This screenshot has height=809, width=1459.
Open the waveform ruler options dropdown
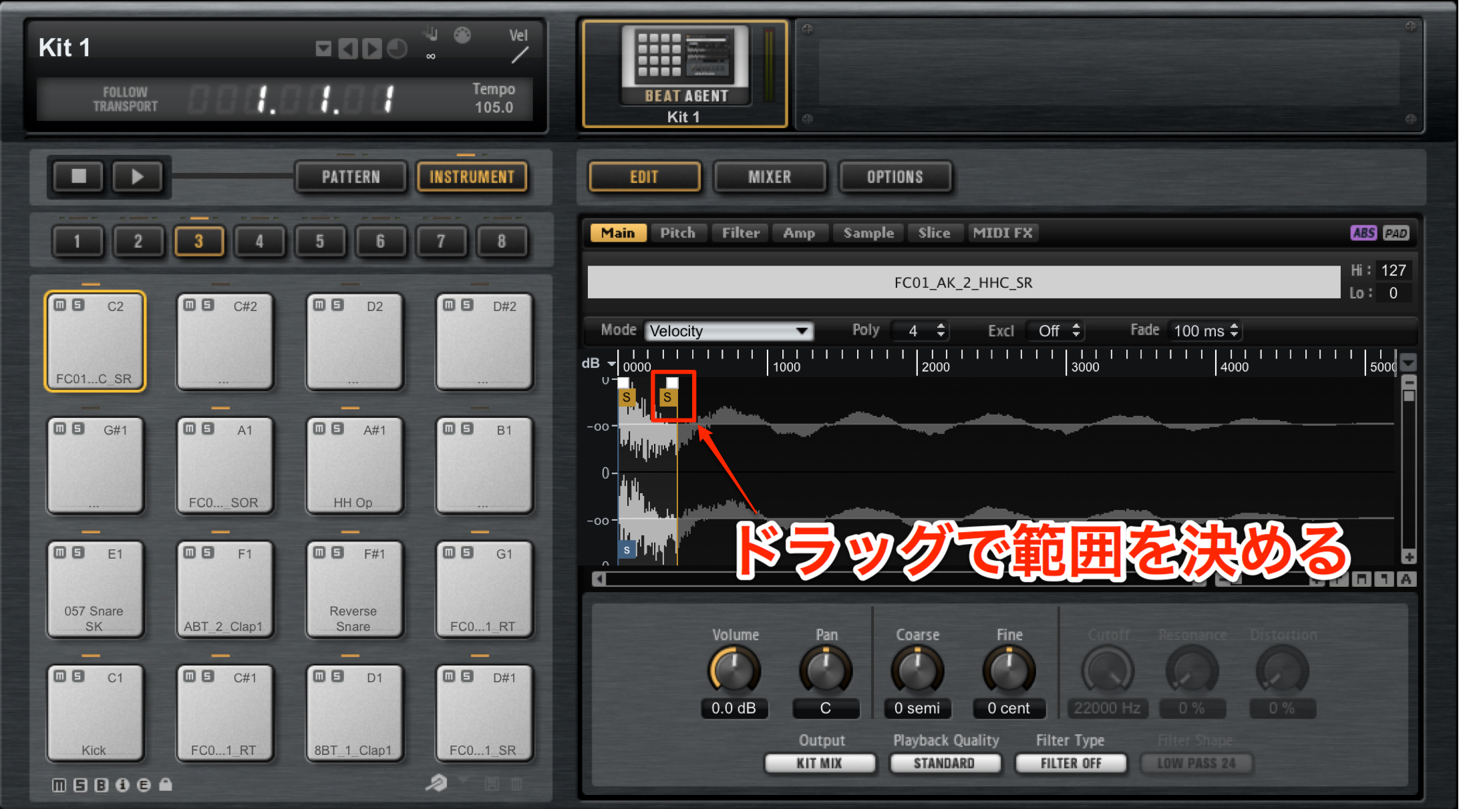point(1409,364)
